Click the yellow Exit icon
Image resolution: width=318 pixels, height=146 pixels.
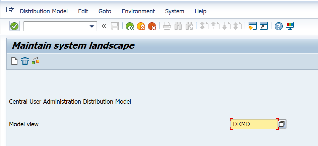coord(141,26)
